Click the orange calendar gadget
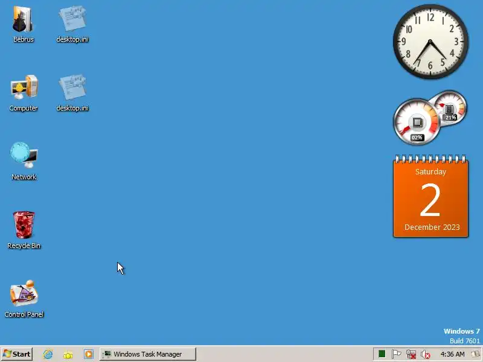The height and width of the screenshot is (362, 483). (x=430, y=196)
